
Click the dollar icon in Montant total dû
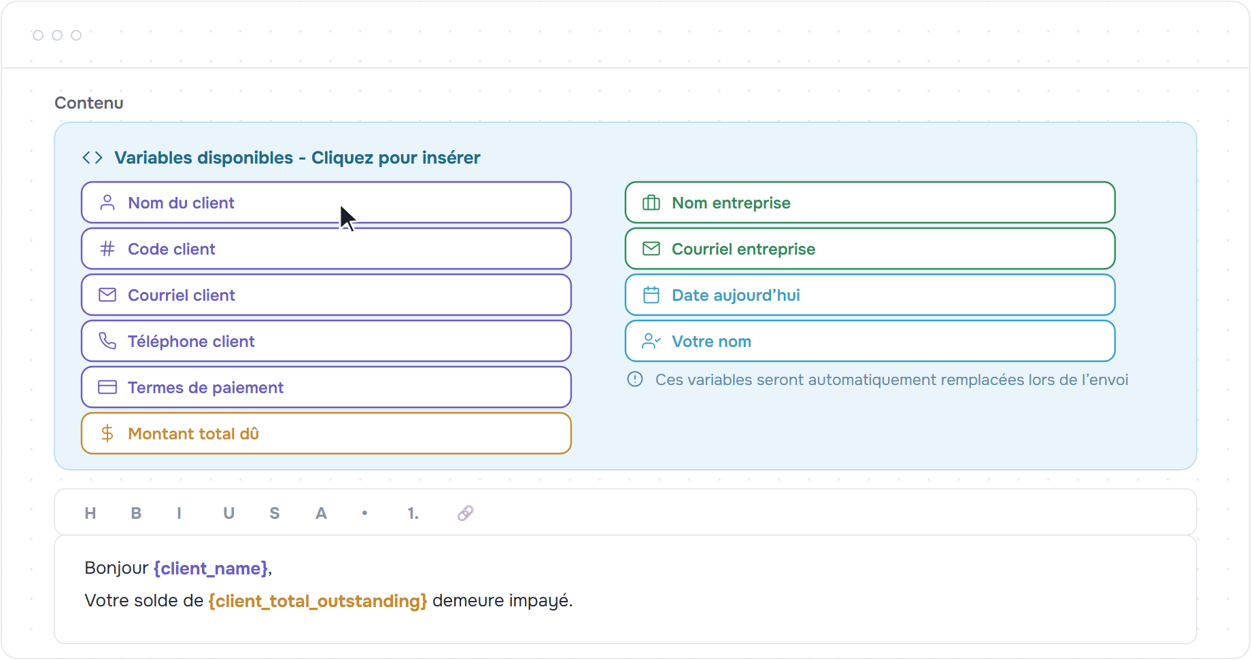107,433
